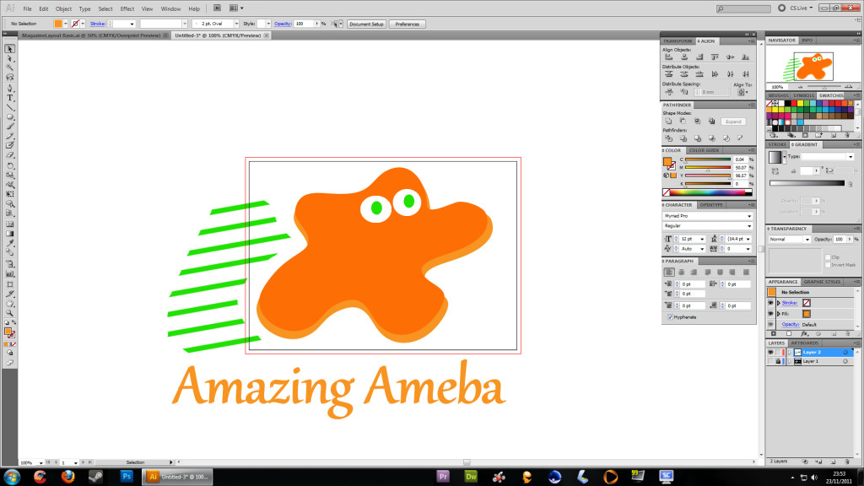Image resolution: width=864 pixels, height=486 pixels.
Task: Click vertical align top icon
Action: (x=715, y=57)
